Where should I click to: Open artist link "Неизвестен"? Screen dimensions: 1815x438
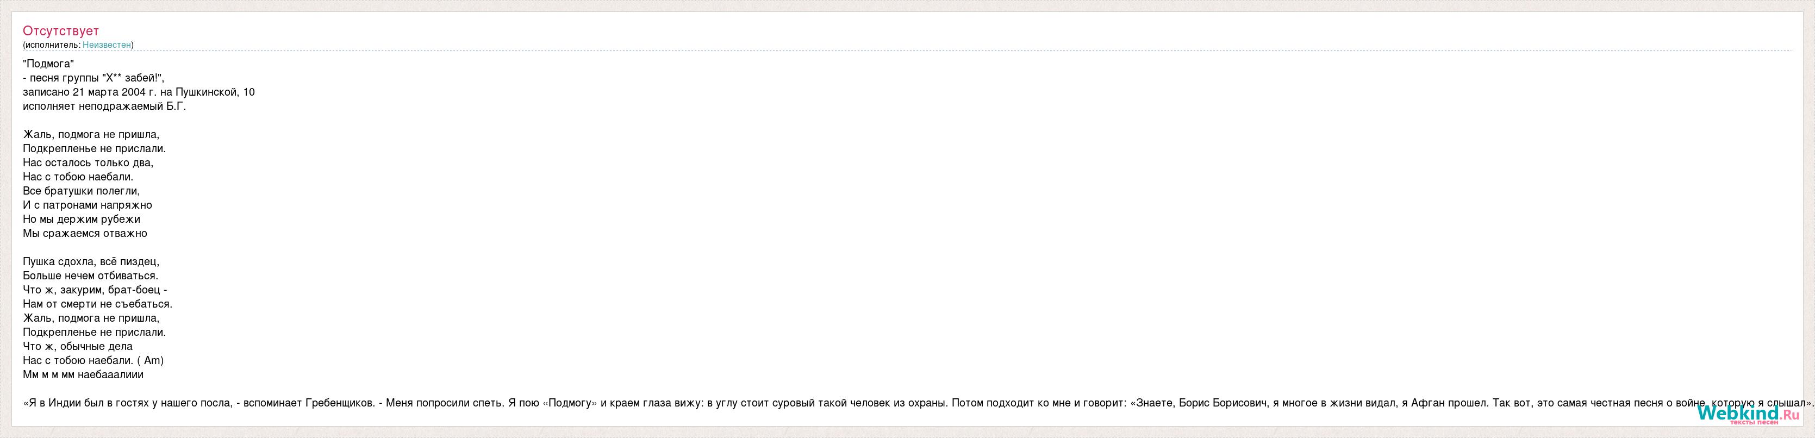coord(107,45)
